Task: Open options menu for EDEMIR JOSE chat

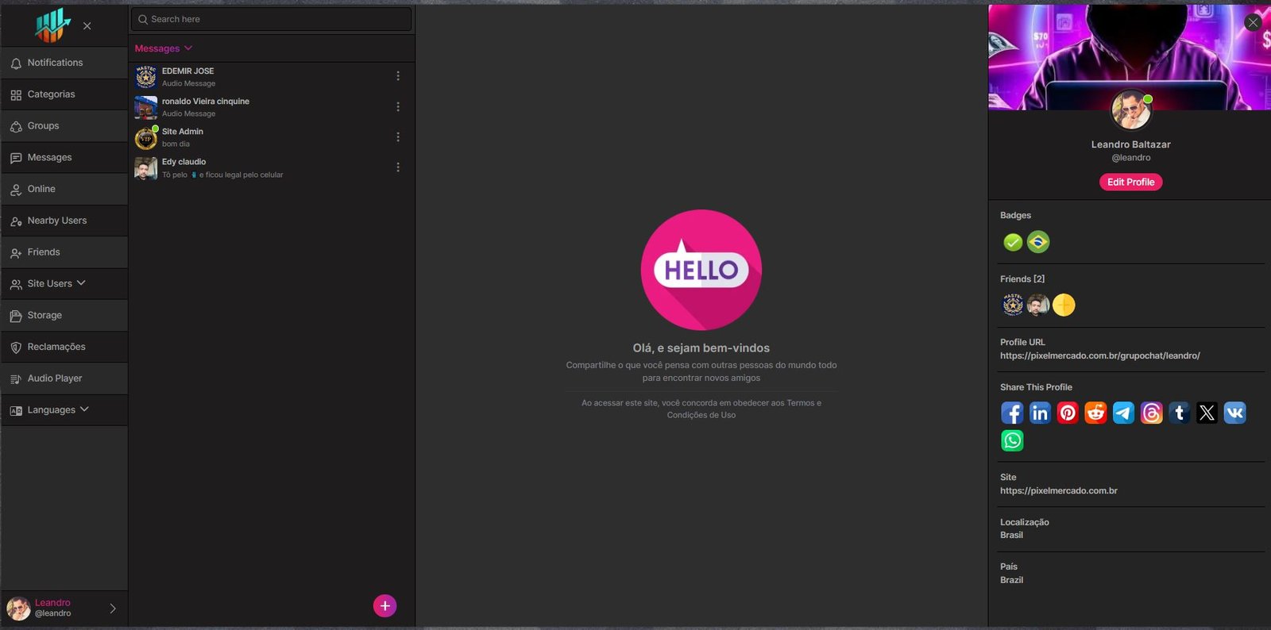Action: (398, 76)
